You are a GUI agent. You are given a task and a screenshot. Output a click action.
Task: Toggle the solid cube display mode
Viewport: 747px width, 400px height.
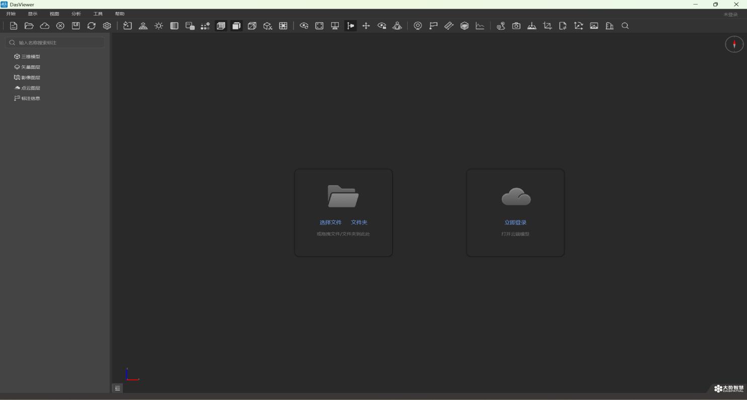coord(237,26)
